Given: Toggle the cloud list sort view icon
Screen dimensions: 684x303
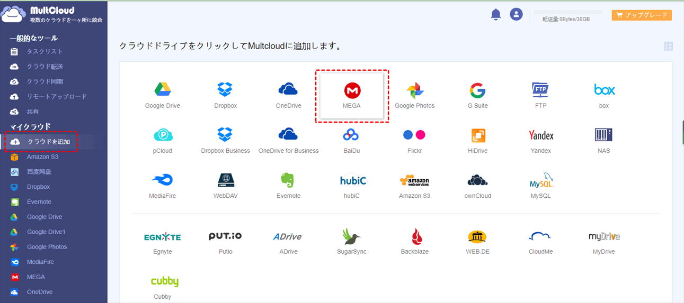Looking at the screenshot, I should tap(668, 46).
